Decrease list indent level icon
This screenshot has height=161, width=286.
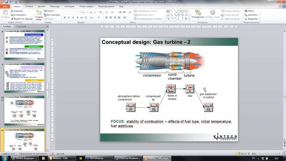pyautogui.click(x=120, y=13)
